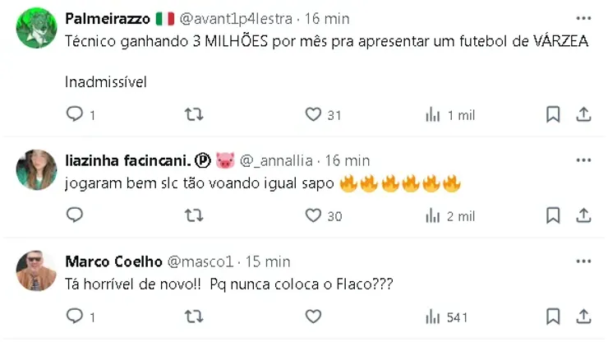Repost liazinha facincani's tweet
The width and height of the screenshot is (608, 342).
click(x=194, y=215)
